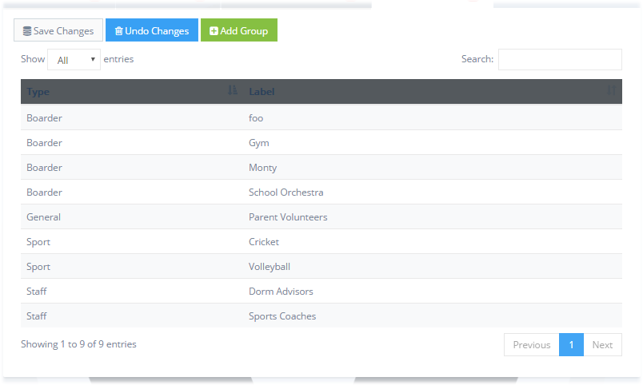
Task: Click 'Staff' type in Sports Coaches row
Action: 132,316
